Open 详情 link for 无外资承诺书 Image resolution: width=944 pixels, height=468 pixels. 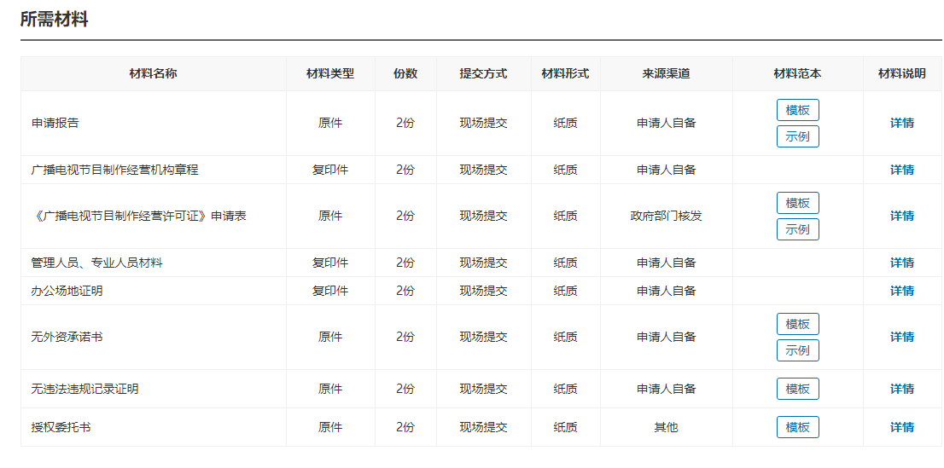pyautogui.click(x=901, y=337)
